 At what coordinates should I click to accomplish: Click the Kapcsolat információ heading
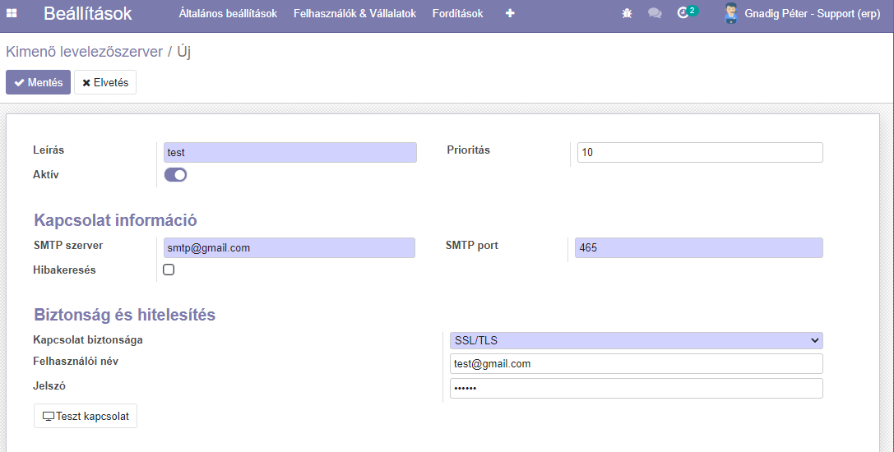(115, 220)
